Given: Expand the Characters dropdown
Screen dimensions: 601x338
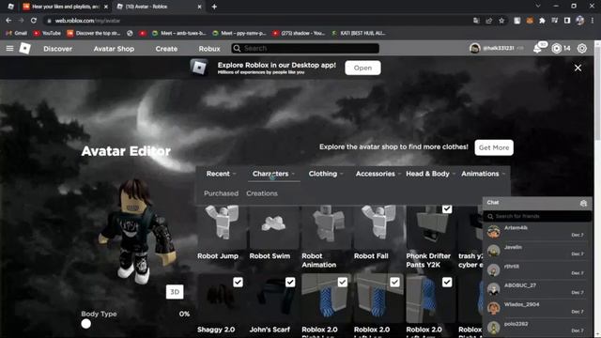Looking at the screenshot, I should pos(273,174).
